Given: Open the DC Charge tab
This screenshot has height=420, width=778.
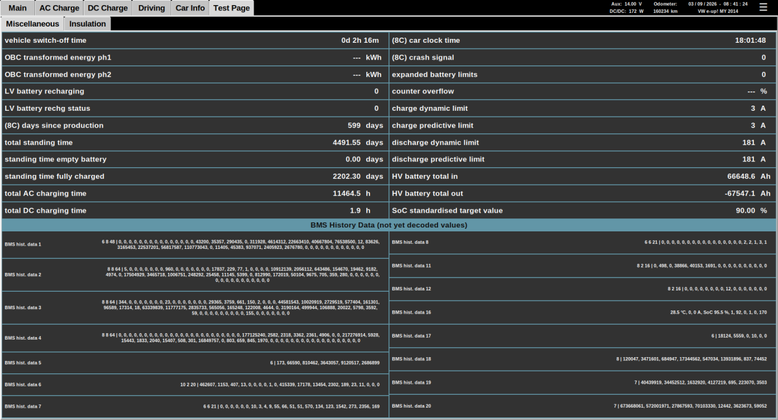Looking at the screenshot, I should coord(108,8).
